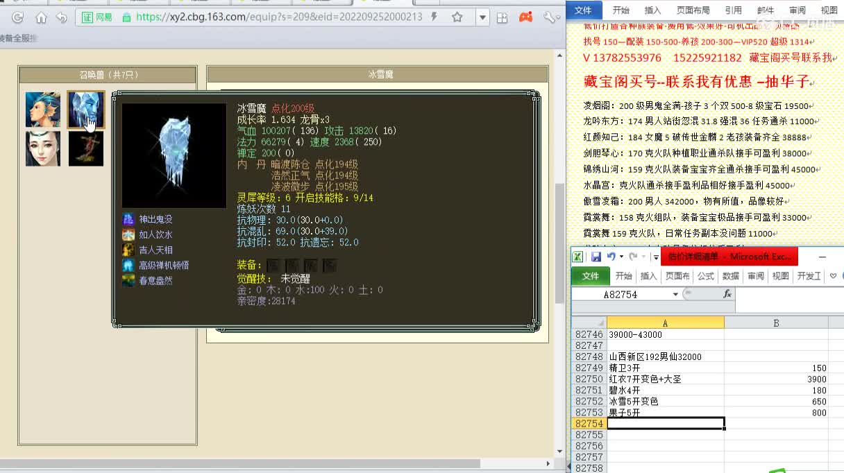
Task: Open Word's 引用 ribbon tab
Action: 733,10
